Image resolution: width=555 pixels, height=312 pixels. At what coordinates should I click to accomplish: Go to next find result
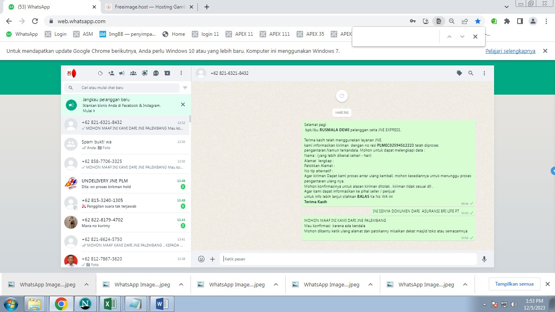pyautogui.click(x=462, y=37)
